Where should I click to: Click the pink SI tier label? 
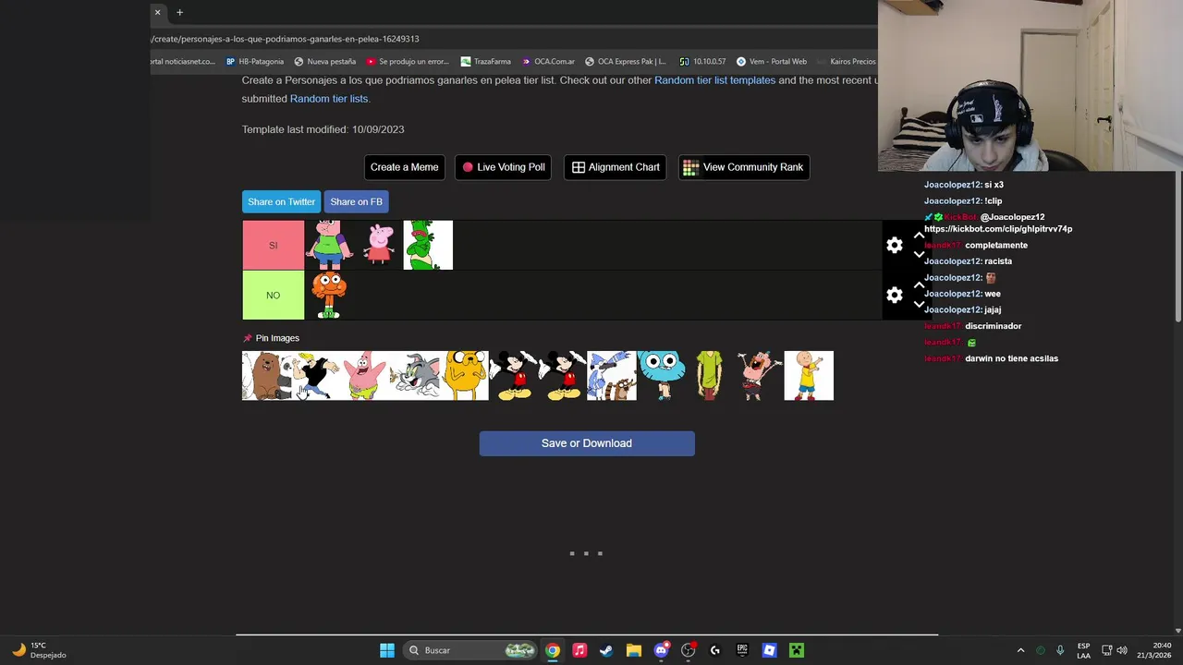(273, 245)
